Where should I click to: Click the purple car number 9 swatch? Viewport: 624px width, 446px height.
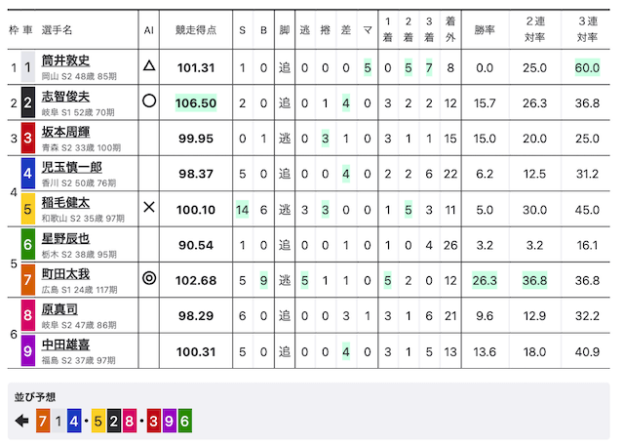[x=28, y=350]
